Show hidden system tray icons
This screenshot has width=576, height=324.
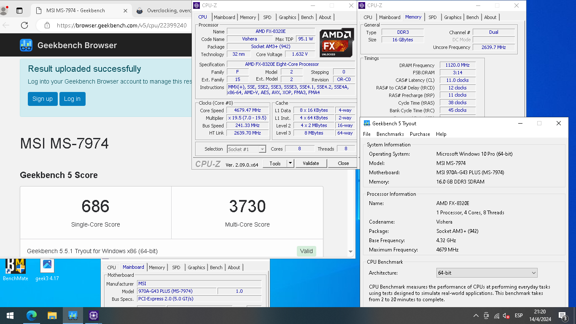pos(476,316)
